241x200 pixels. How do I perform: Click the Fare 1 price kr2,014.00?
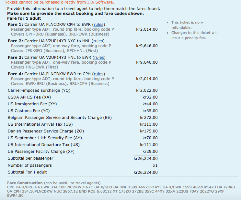click(x=147, y=29)
